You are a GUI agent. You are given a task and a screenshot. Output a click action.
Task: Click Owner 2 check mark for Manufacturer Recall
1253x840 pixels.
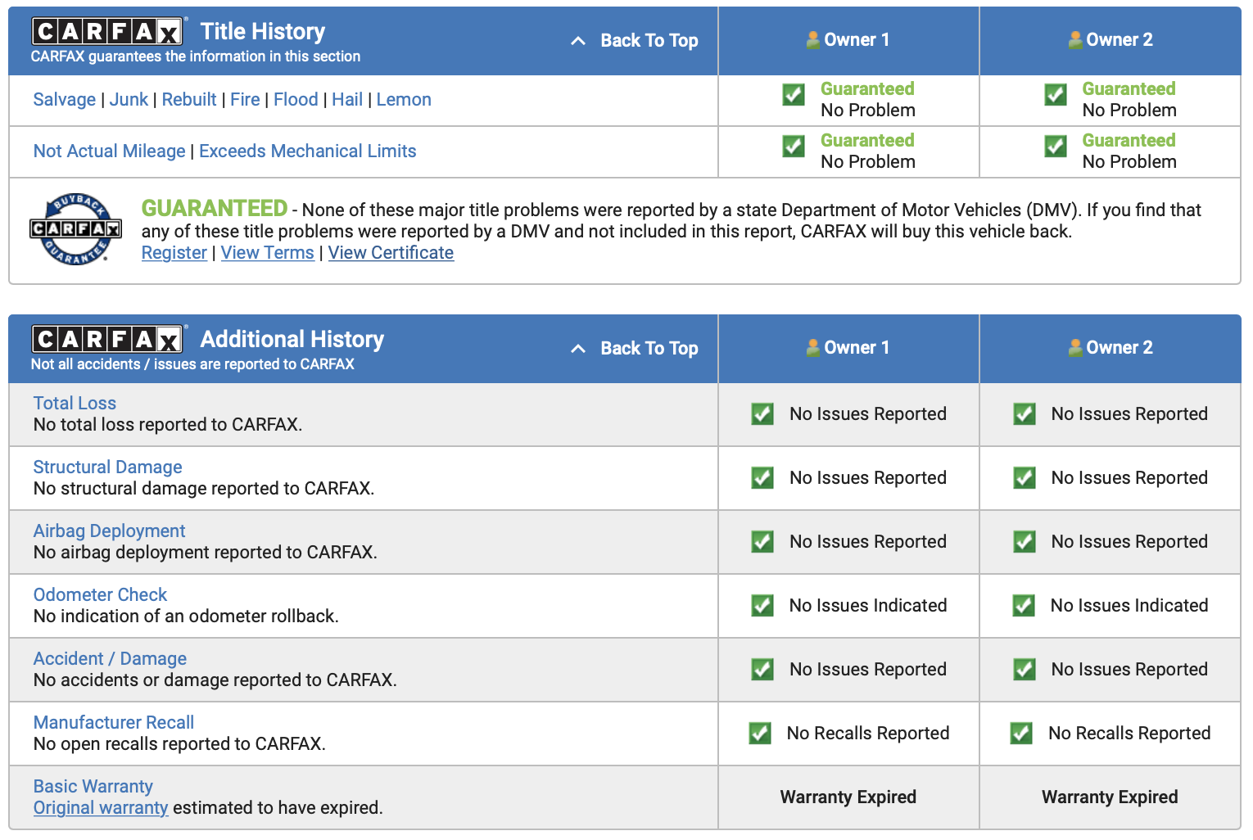point(1021,733)
